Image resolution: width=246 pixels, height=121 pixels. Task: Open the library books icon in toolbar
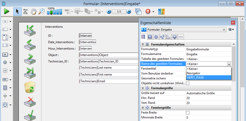click(161, 12)
